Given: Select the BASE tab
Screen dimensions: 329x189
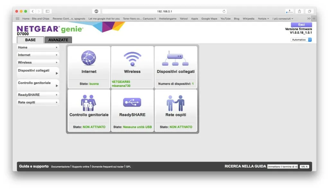Looking at the screenshot, I should tap(30, 40).
